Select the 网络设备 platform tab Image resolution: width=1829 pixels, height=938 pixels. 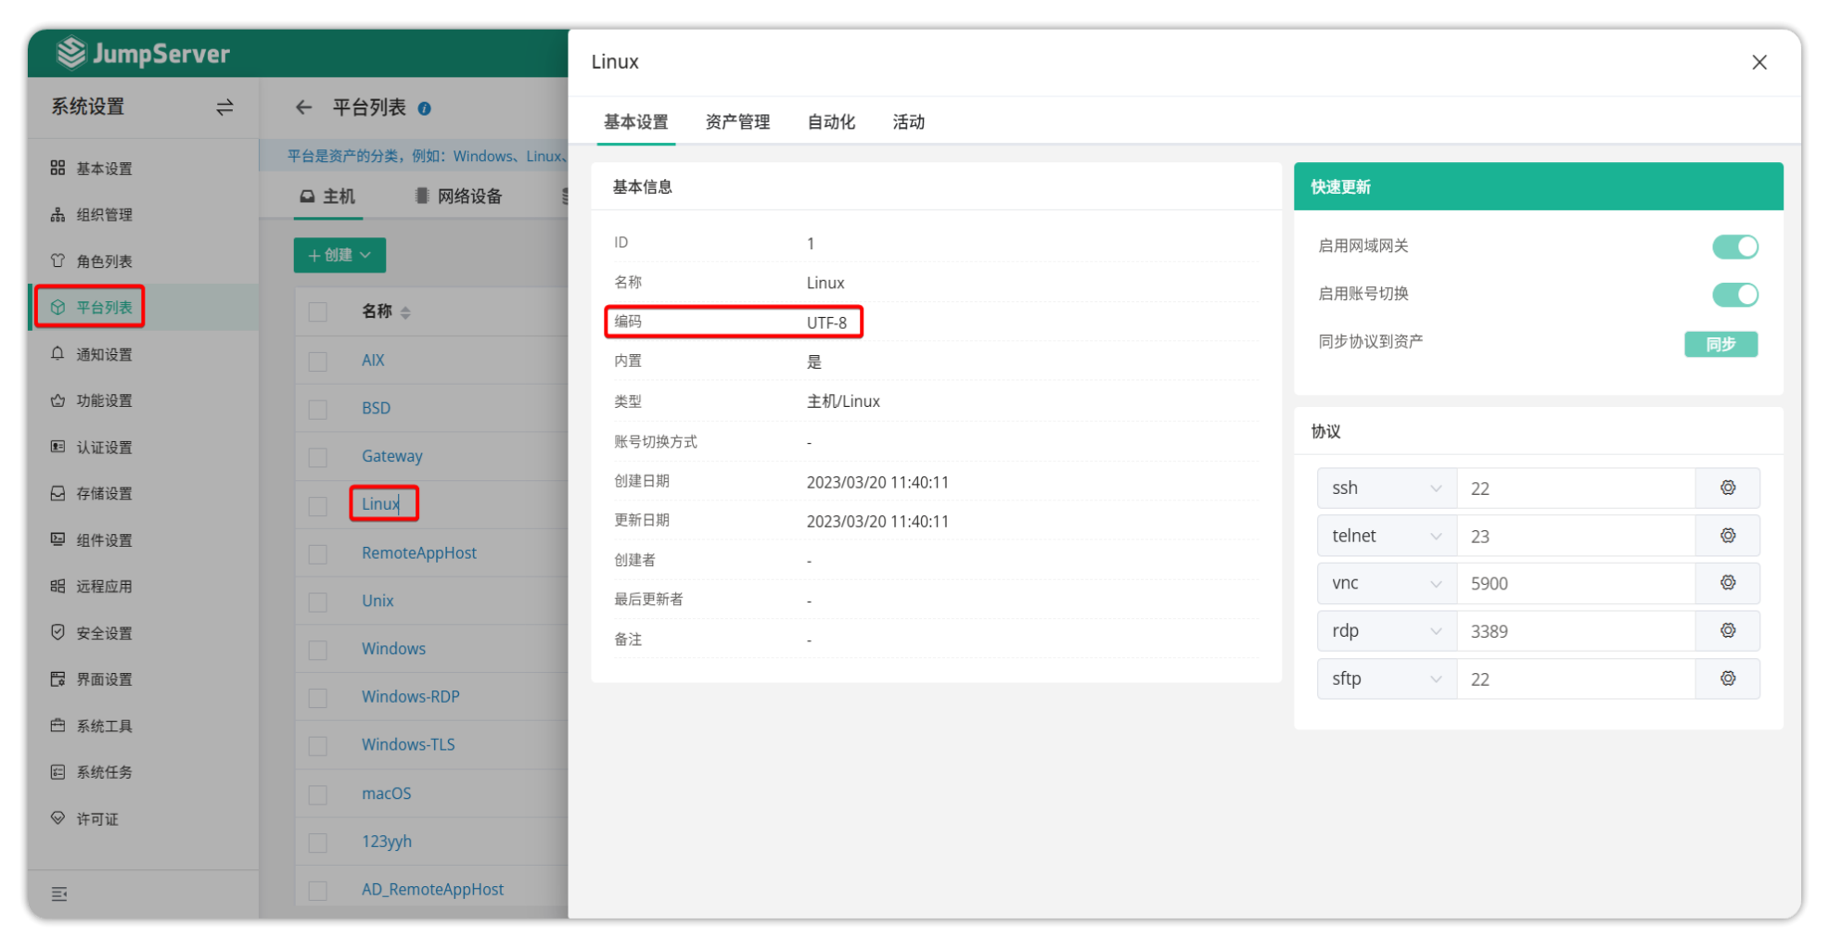458,196
